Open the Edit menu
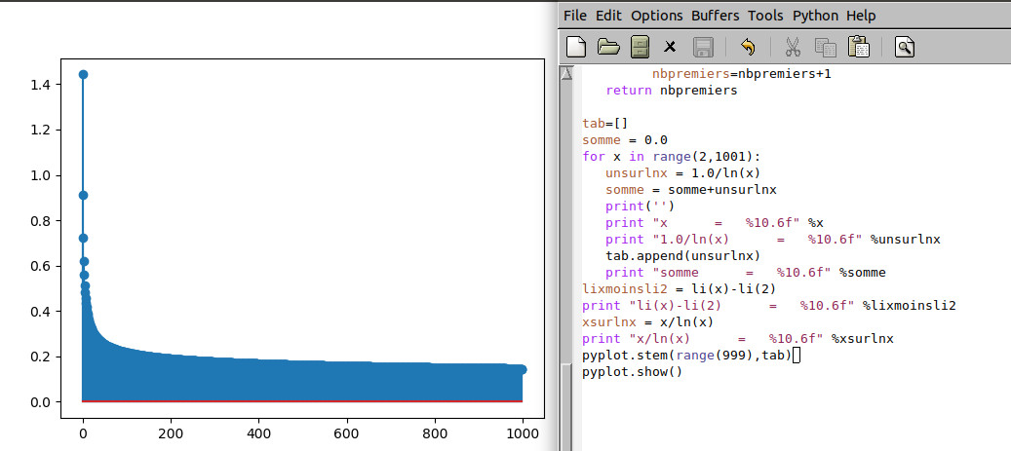The height and width of the screenshot is (451, 1011). [x=608, y=16]
